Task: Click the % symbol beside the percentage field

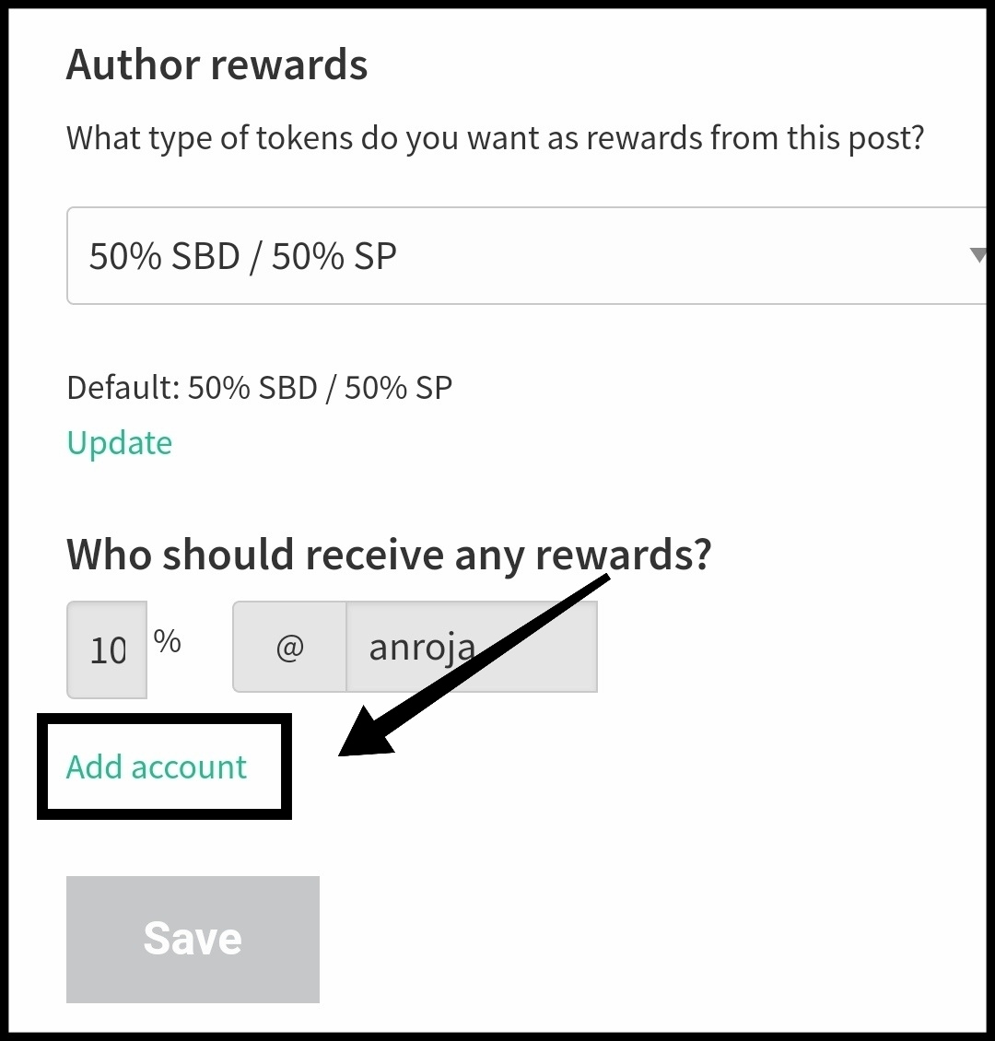Action: click(x=168, y=641)
